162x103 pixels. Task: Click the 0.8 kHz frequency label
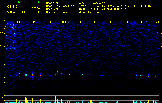[2, 72]
